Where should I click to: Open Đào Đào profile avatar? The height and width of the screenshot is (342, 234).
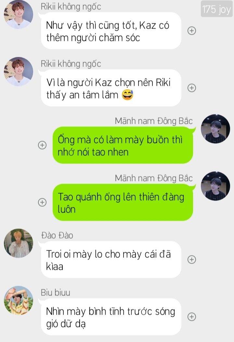pyautogui.click(x=19, y=243)
